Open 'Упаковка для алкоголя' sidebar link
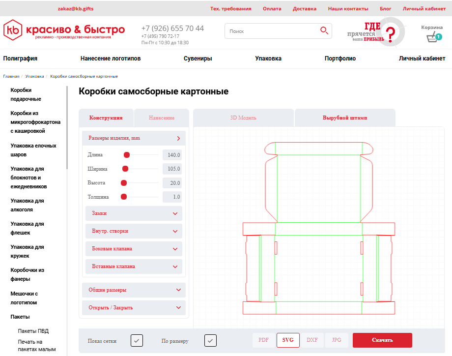This screenshot has height=356, width=452. click(27, 205)
